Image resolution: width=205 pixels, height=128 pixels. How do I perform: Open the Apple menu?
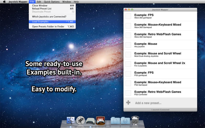(x=4, y=2)
